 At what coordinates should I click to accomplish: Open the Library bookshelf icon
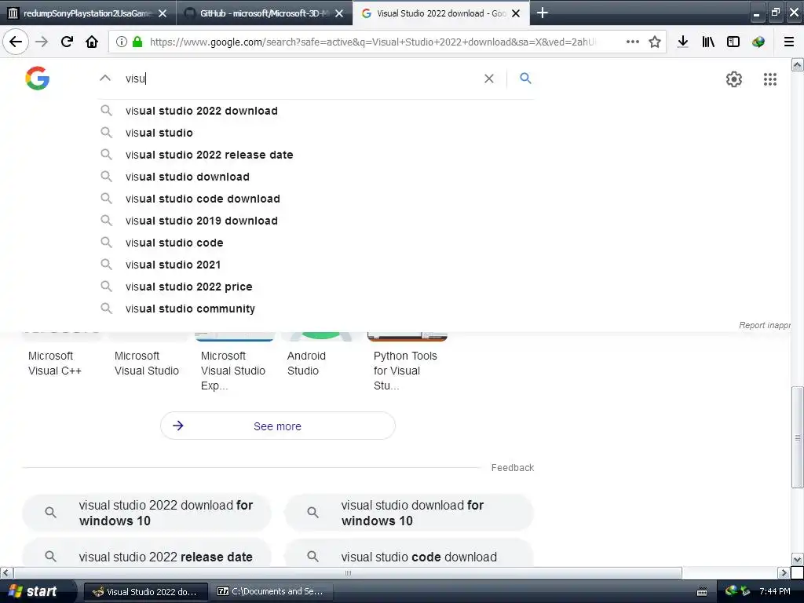point(708,42)
